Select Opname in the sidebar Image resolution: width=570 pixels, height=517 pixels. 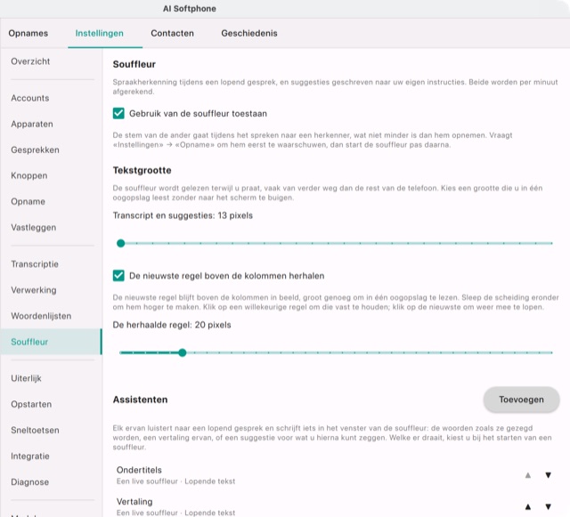click(51, 201)
